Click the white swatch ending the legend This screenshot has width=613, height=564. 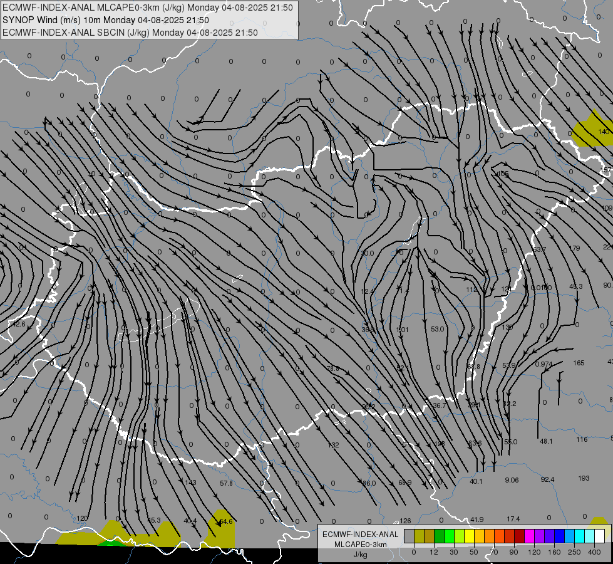tap(600, 536)
